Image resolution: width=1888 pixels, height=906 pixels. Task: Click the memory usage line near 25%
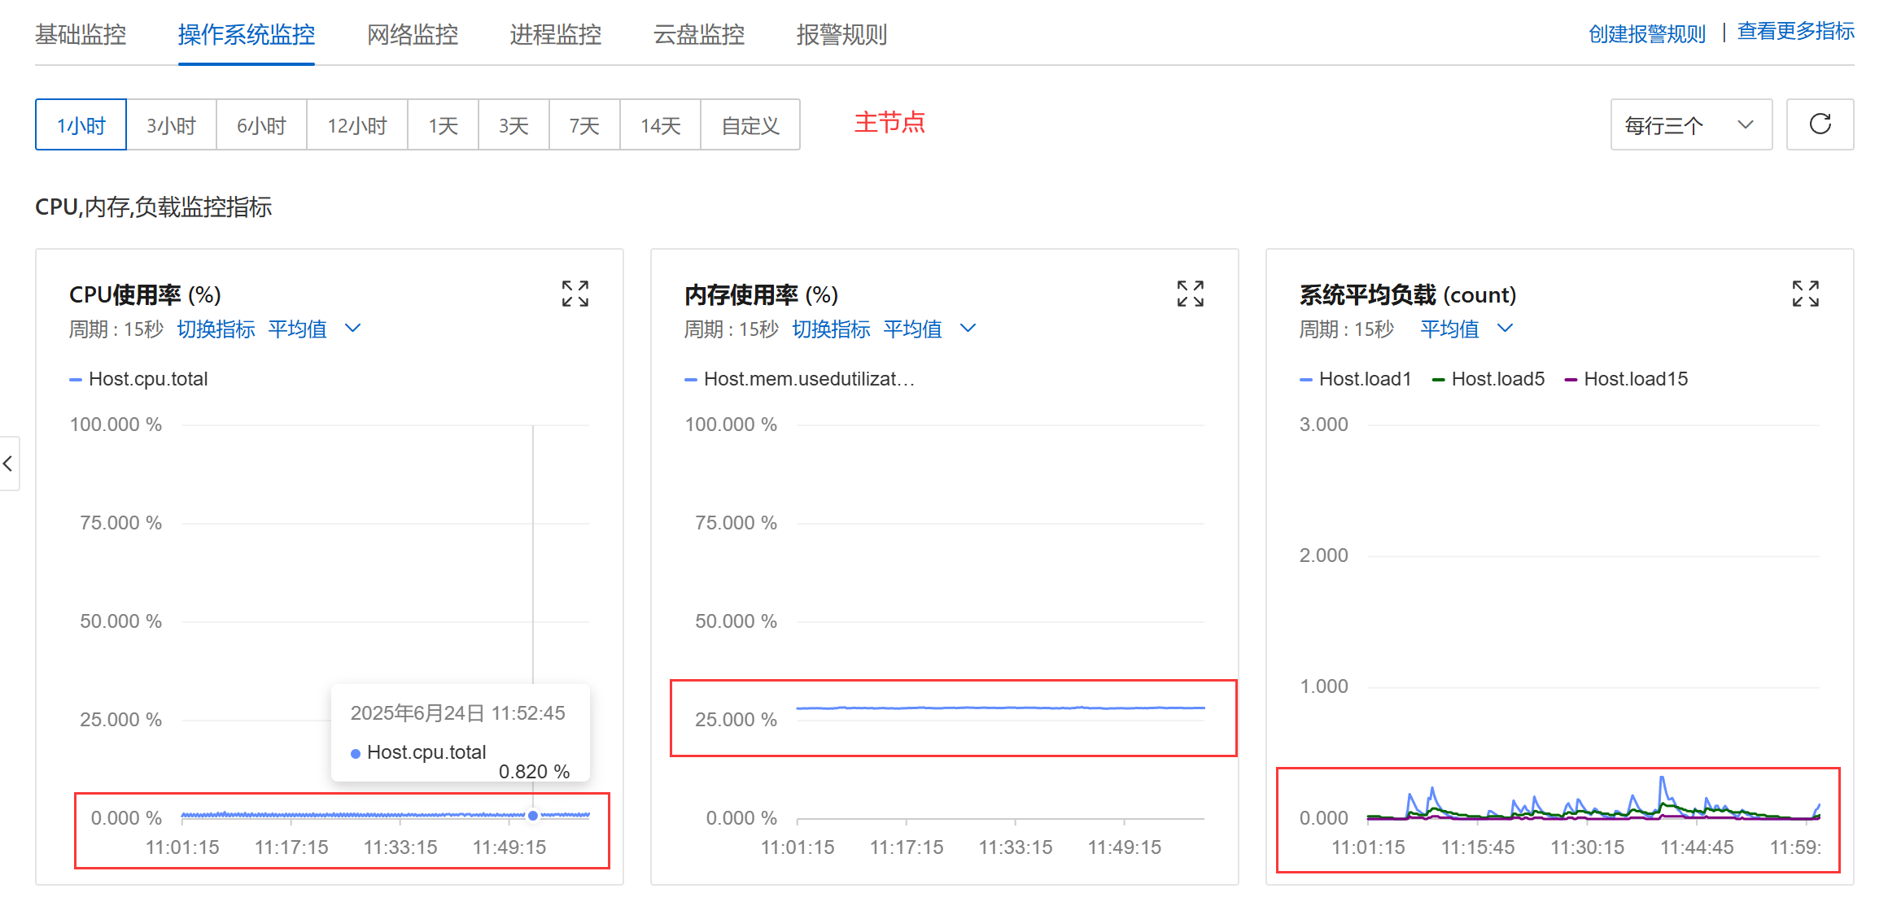[x=1001, y=708]
